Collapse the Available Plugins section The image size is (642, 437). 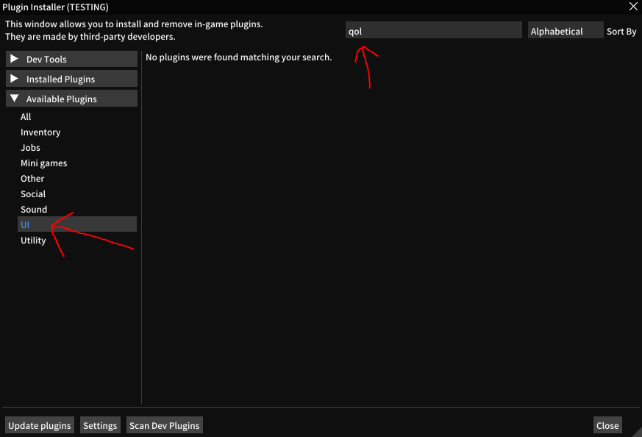(71, 98)
